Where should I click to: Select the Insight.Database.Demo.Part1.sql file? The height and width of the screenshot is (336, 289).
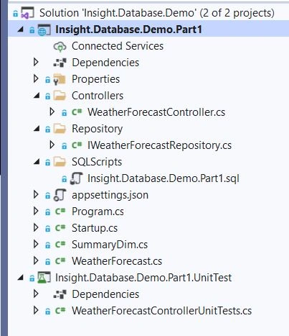(164, 178)
